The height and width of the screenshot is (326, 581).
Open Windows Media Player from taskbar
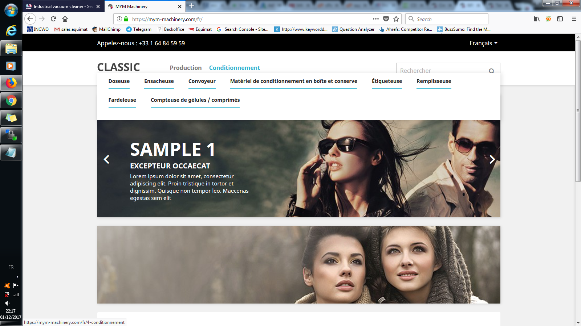coord(11,66)
